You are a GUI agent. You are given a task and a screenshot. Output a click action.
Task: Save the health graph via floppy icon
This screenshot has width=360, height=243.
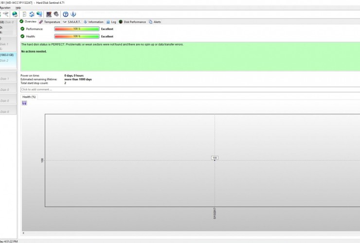point(24,103)
